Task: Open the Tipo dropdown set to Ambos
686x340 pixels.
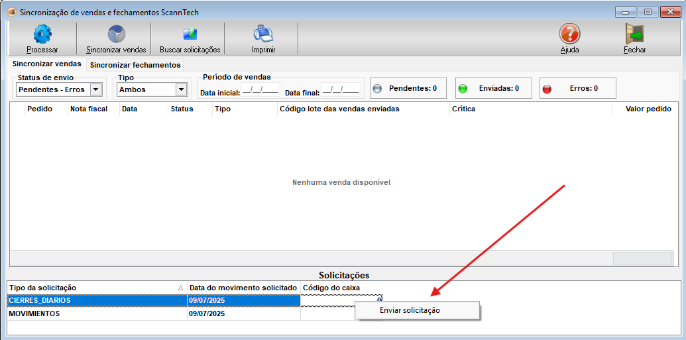Action: click(181, 89)
